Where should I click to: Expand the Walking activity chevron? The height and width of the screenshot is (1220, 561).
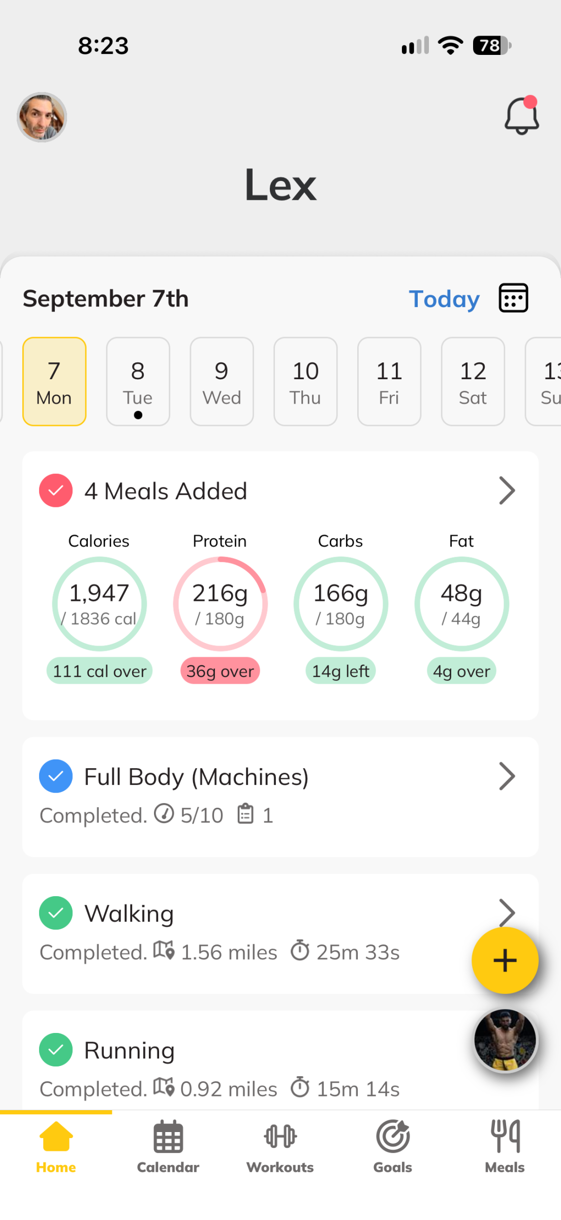click(507, 912)
